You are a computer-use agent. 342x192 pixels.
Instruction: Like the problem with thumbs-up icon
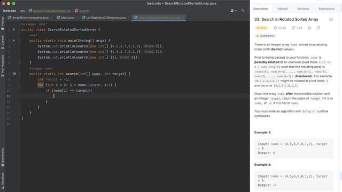[x=276, y=28]
